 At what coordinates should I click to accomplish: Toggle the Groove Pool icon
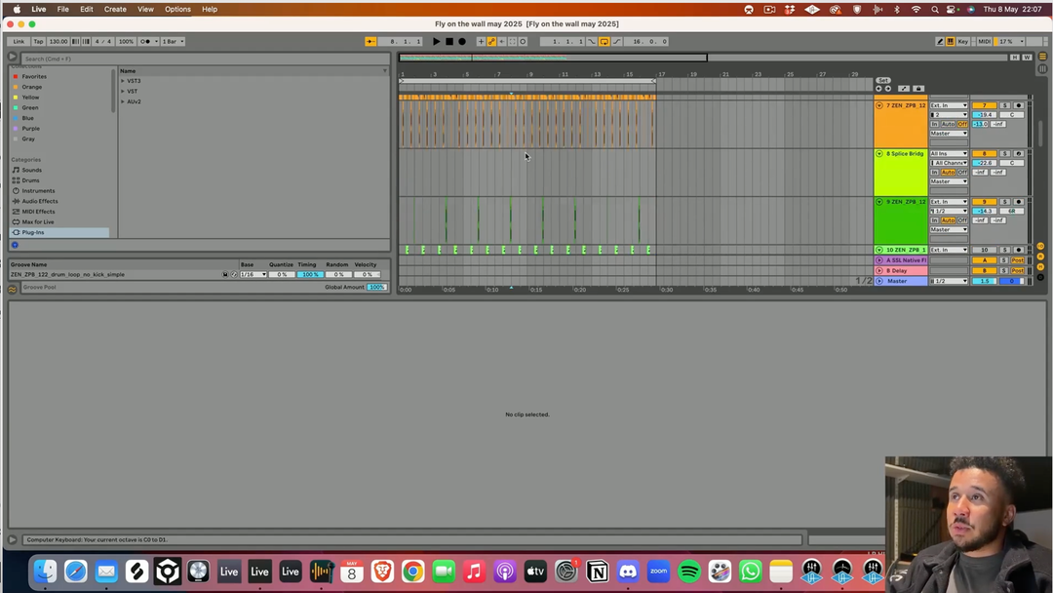pyautogui.click(x=13, y=289)
